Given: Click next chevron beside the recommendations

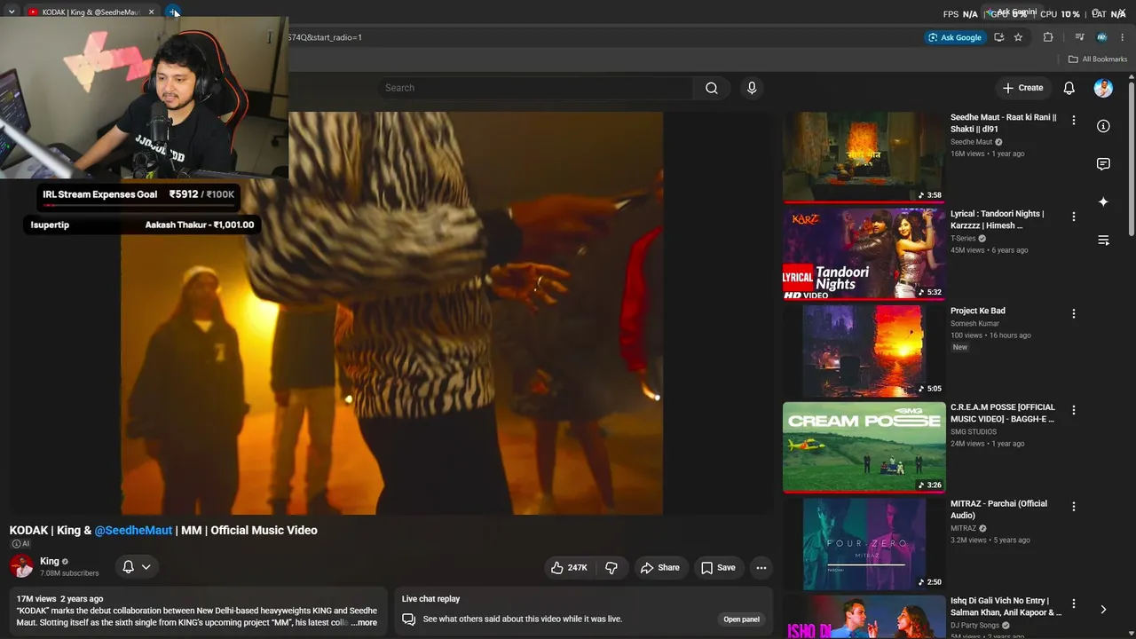Looking at the screenshot, I should click(1103, 610).
